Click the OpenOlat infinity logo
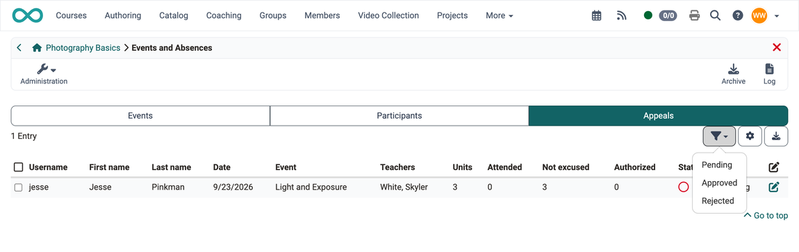The image size is (799, 252). (x=28, y=15)
